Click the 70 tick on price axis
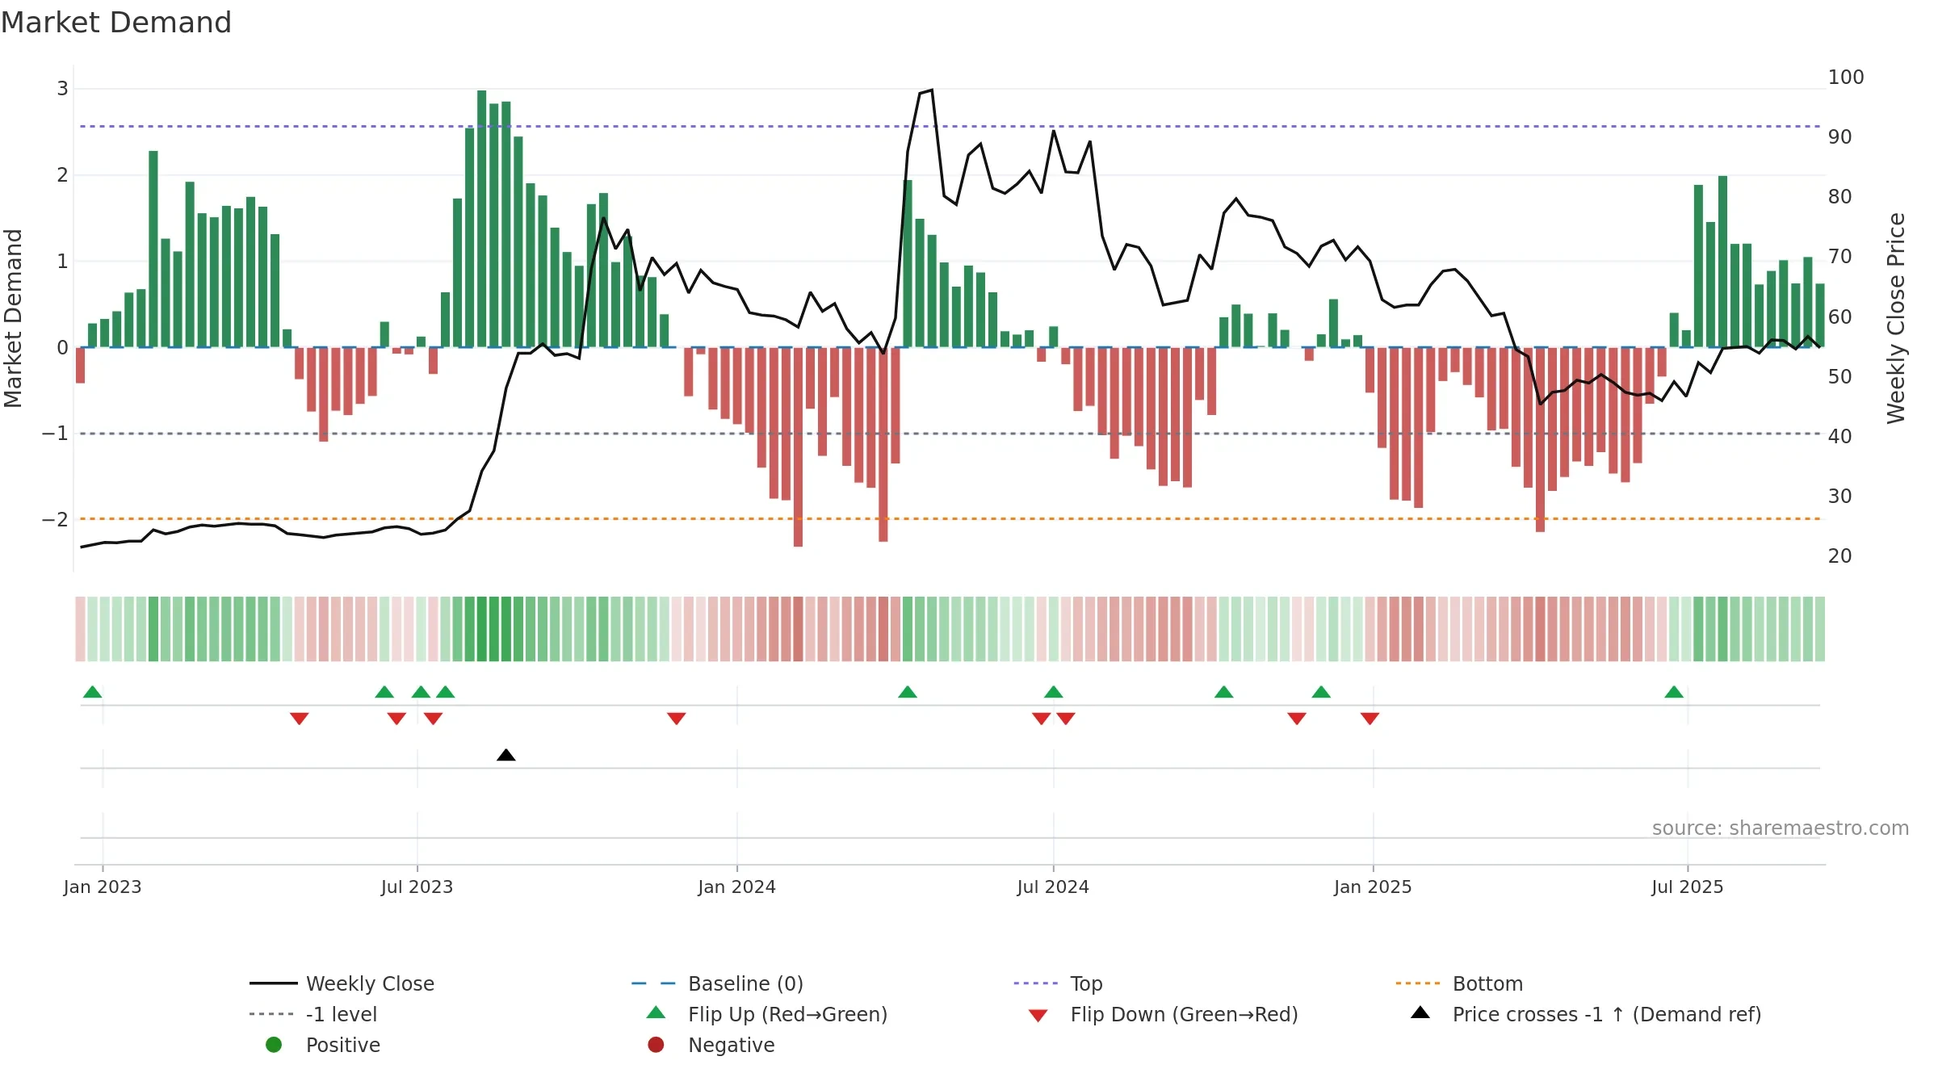Image resolution: width=1938 pixels, height=1090 pixels. [1840, 257]
